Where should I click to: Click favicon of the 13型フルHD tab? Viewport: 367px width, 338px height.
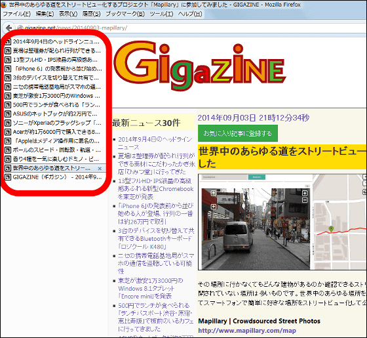click(x=8, y=60)
